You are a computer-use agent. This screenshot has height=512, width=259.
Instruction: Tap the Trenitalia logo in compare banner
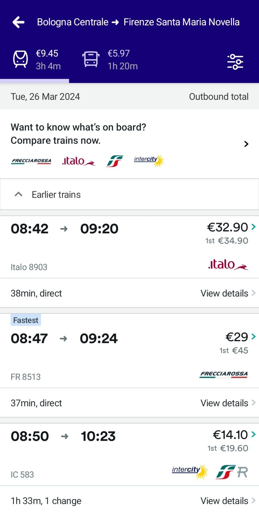[x=115, y=161]
